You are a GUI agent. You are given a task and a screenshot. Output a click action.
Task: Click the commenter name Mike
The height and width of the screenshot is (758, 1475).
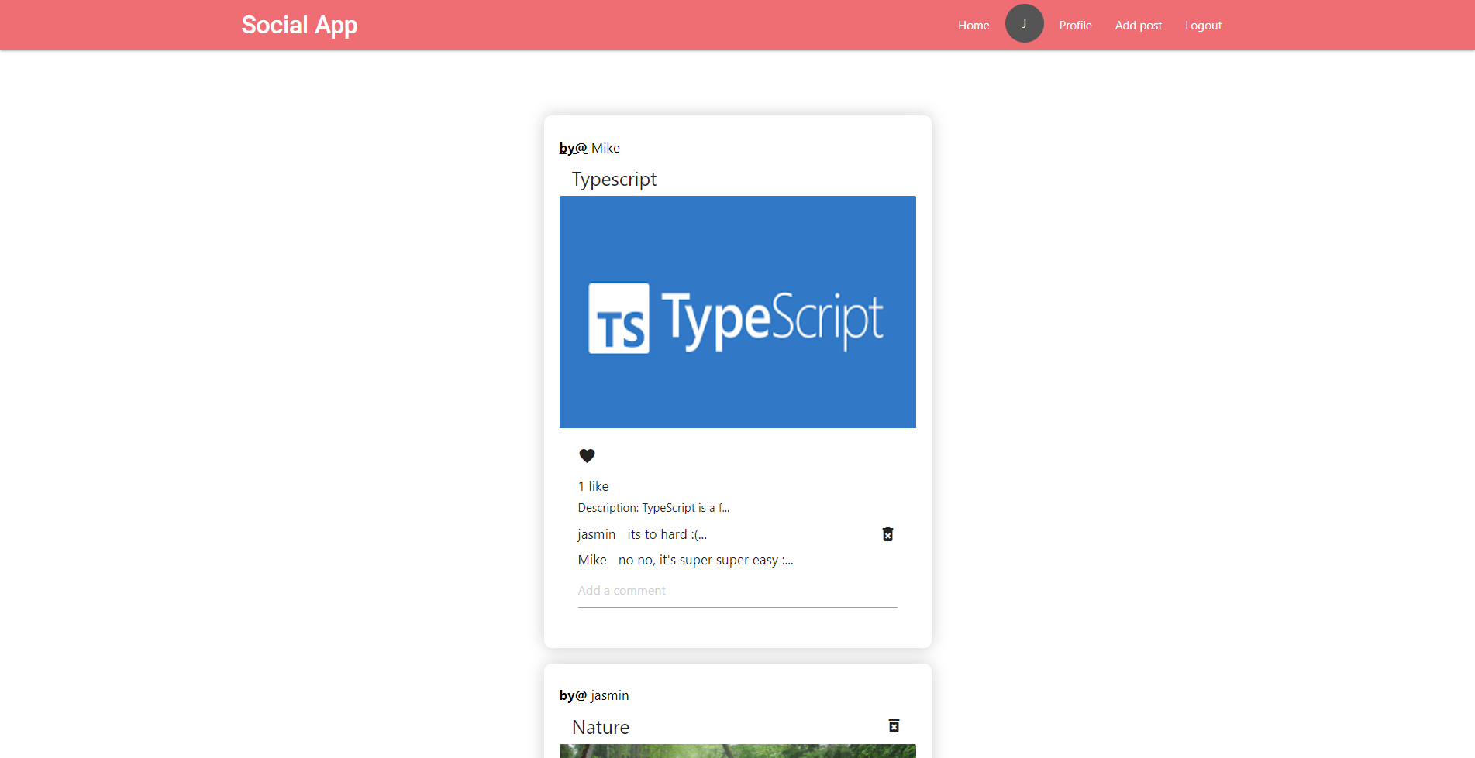pos(592,560)
